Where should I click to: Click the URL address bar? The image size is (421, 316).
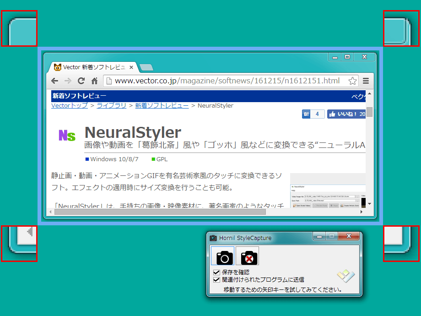[x=231, y=81]
